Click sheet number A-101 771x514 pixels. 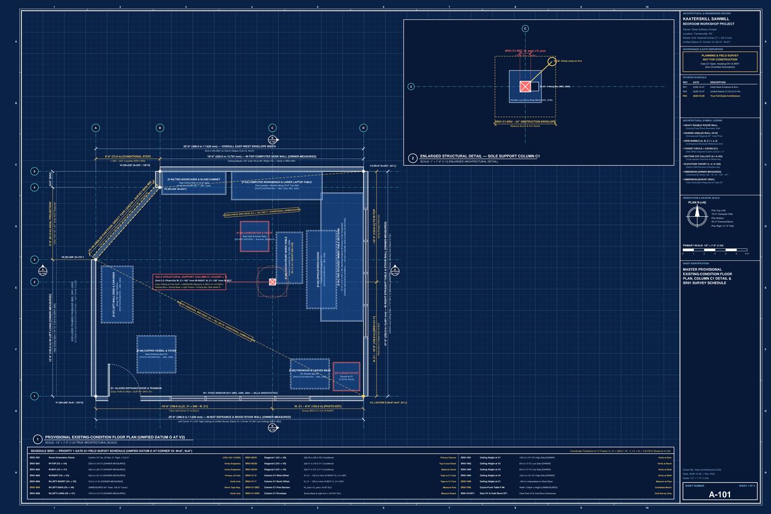(719, 495)
